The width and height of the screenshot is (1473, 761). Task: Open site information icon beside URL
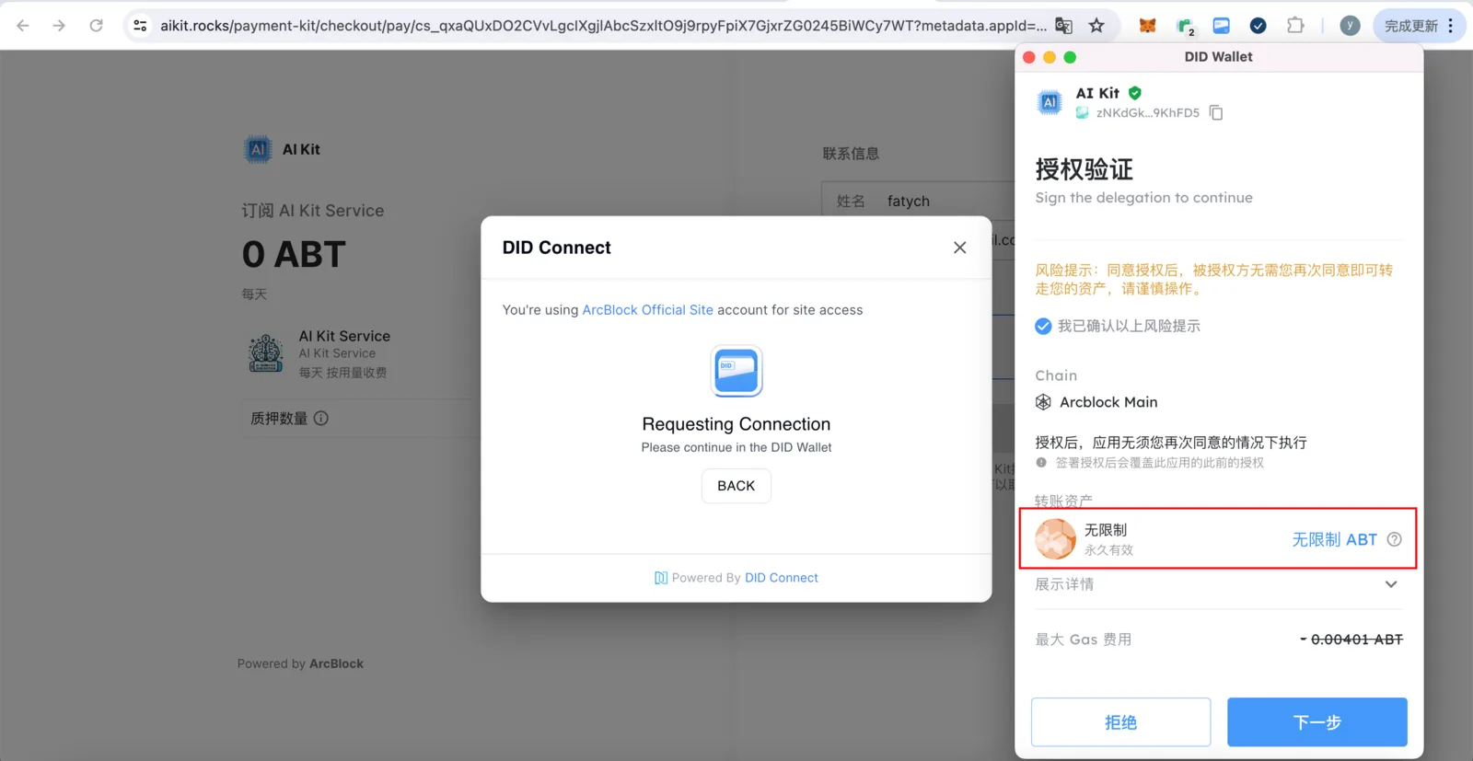click(140, 26)
